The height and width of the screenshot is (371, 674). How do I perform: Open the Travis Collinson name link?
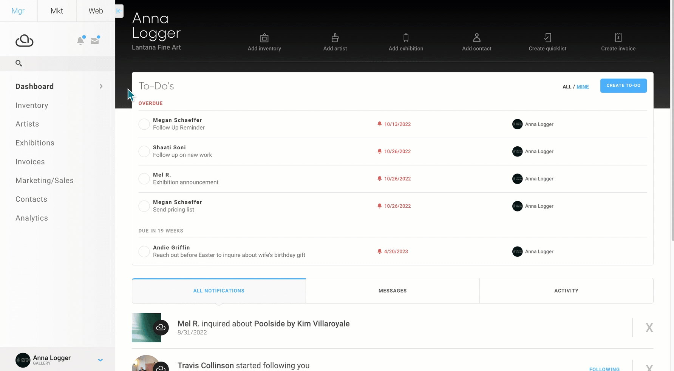click(x=206, y=365)
